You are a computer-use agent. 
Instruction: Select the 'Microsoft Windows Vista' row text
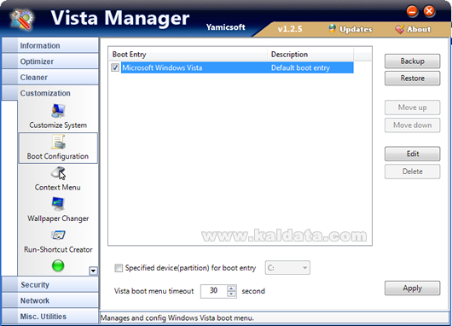tap(162, 67)
